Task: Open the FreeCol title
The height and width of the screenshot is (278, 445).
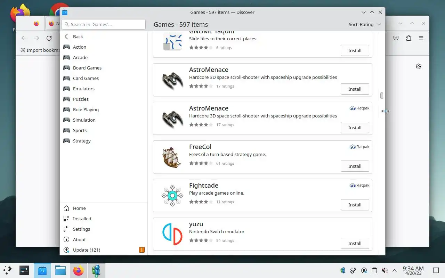Action: point(200,147)
